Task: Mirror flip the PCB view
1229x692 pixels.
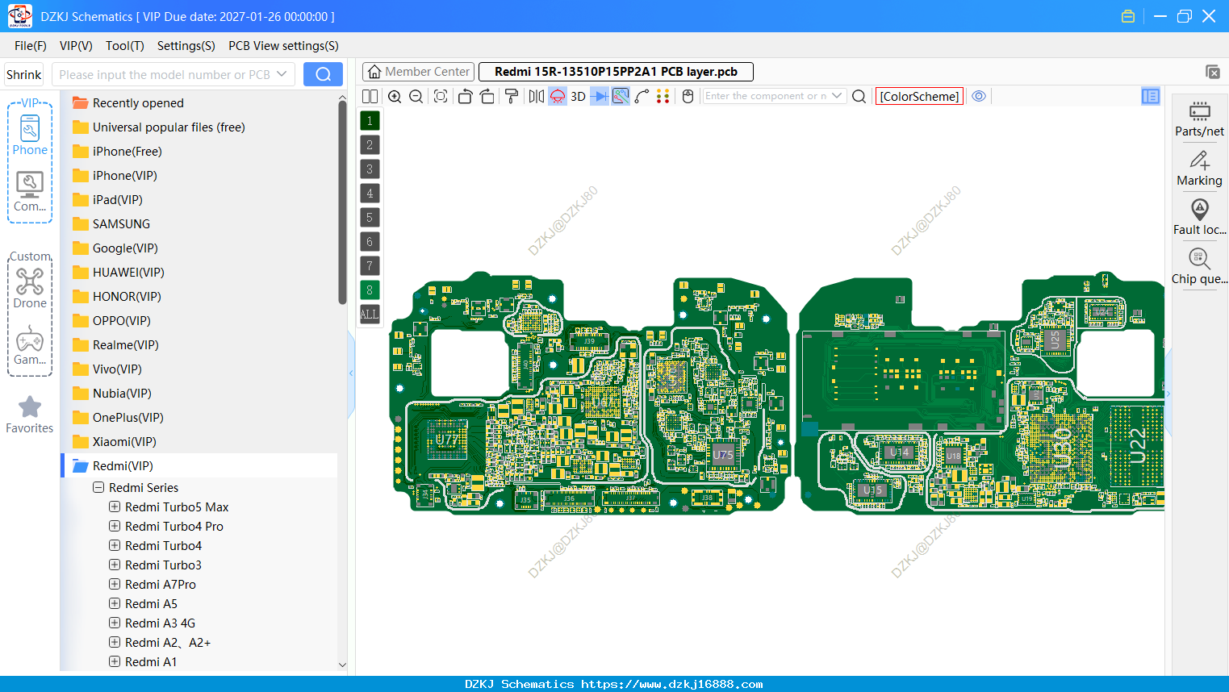Action: pos(537,96)
